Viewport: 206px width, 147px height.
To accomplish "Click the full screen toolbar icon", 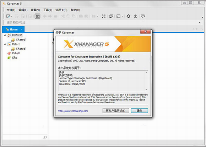I will coord(104,16).
